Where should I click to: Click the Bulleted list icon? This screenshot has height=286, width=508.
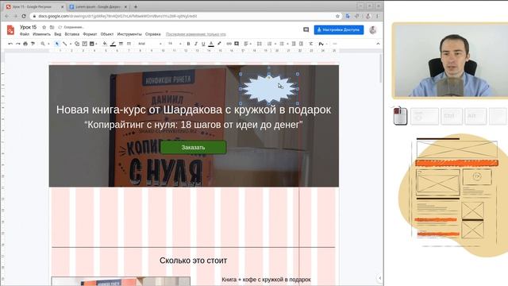point(282,44)
